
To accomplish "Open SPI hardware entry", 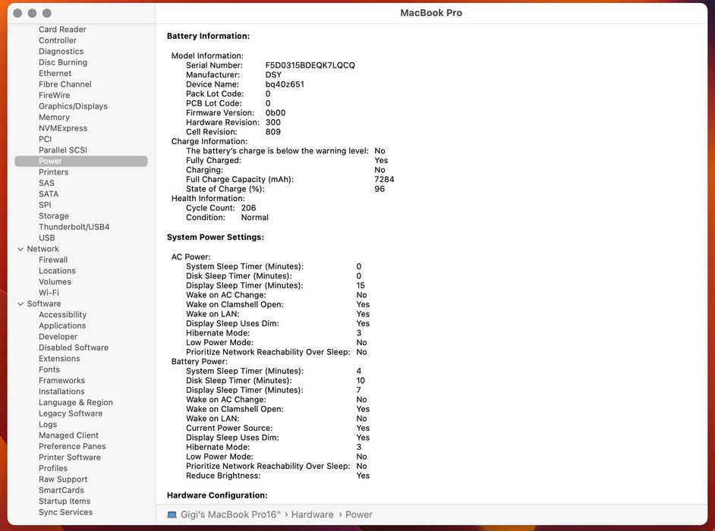I will 45,205.
